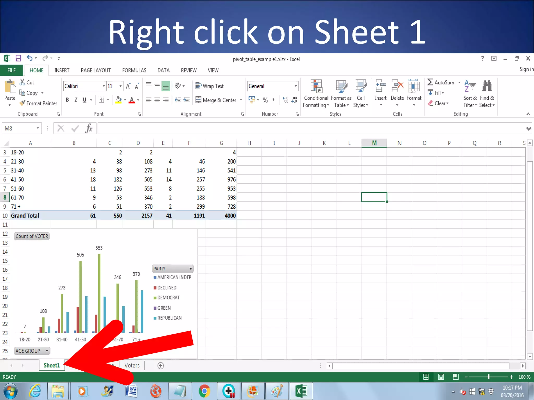Image resolution: width=534 pixels, height=400 pixels.
Task: Switch to the INSERT ribbon tab
Action: (62, 70)
